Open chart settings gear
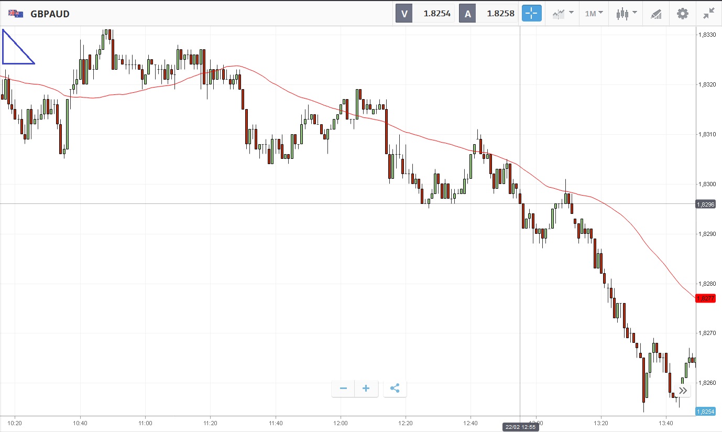 point(683,14)
